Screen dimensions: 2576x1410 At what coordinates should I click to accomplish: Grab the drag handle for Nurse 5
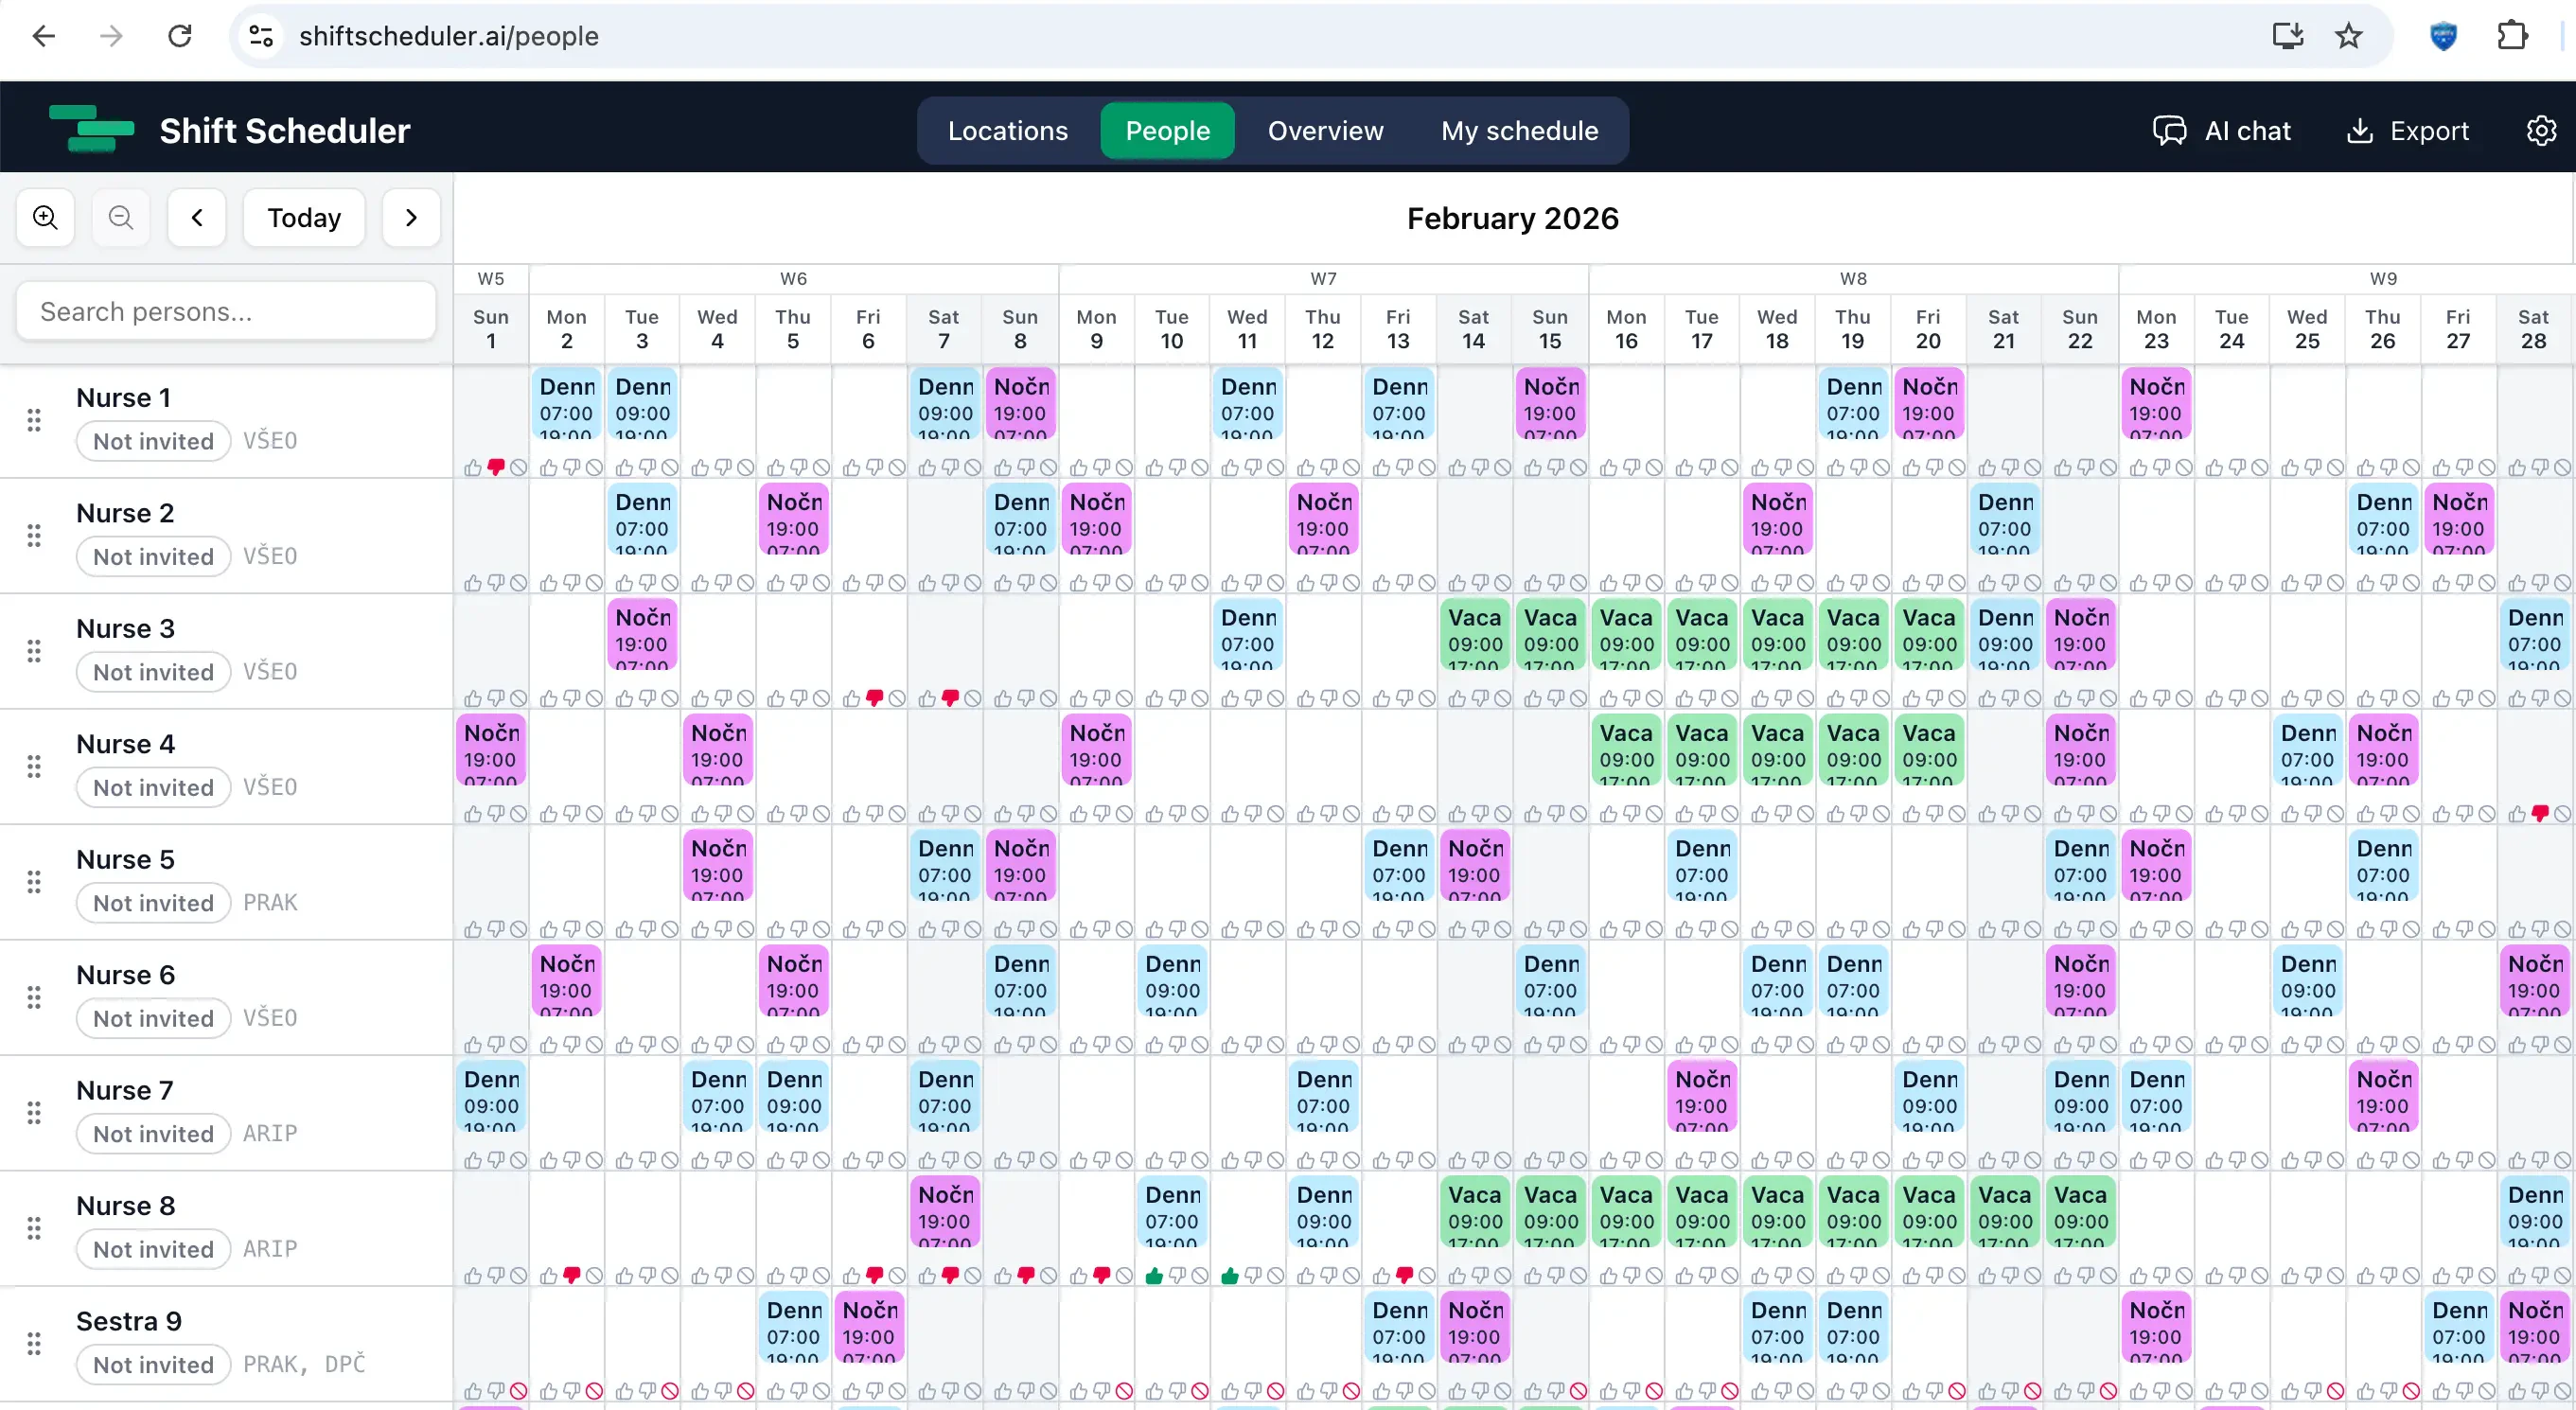tap(34, 882)
